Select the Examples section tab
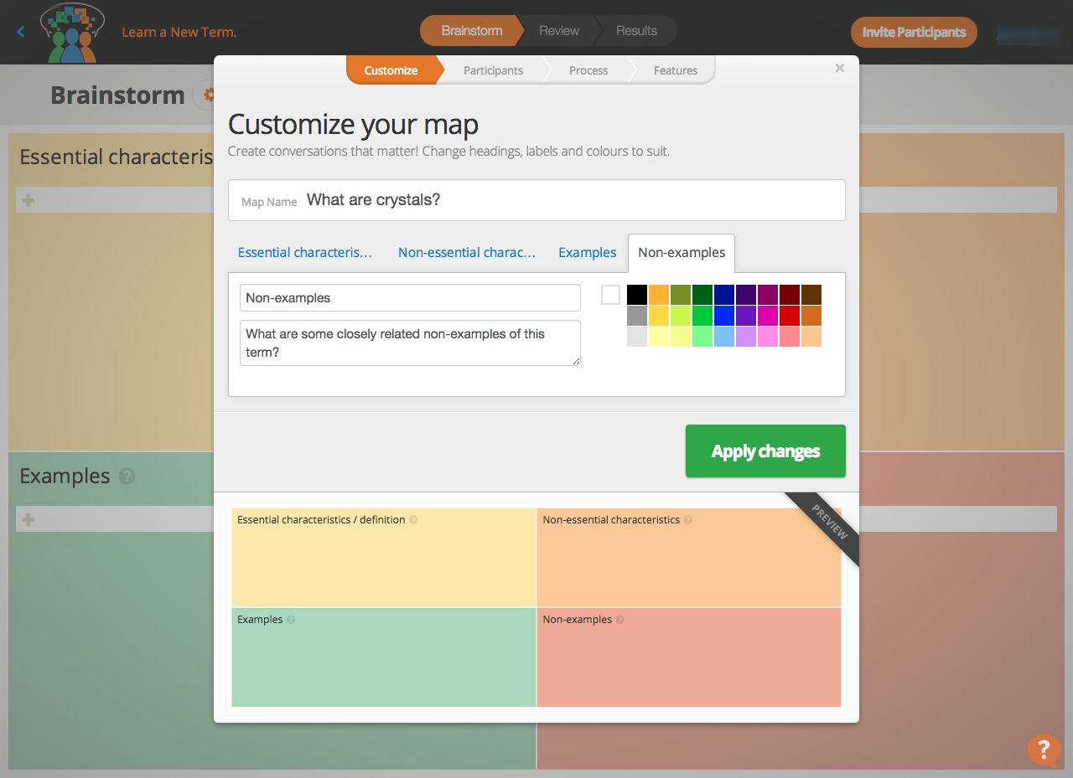Image resolution: width=1073 pixels, height=778 pixels. click(x=588, y=252)
